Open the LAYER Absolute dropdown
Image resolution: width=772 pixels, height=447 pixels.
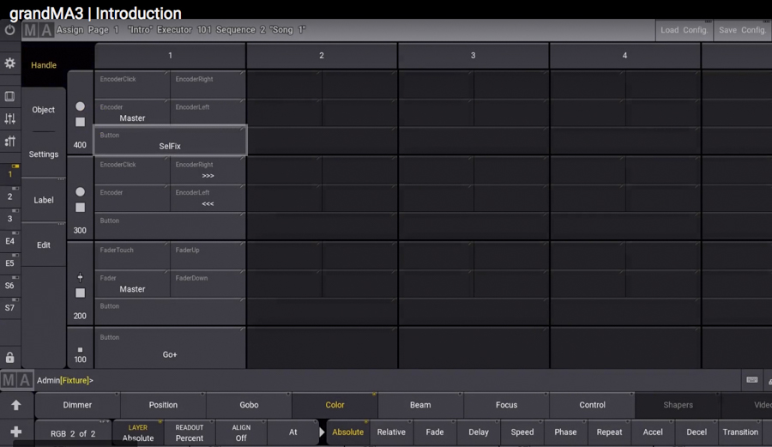tap(138, 432)
